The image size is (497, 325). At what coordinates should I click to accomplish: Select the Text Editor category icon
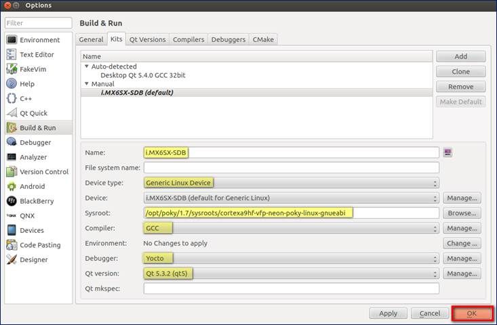pos(12,55)
